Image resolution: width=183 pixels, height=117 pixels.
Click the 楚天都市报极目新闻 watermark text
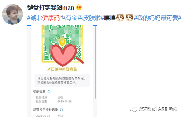point(158,109)
